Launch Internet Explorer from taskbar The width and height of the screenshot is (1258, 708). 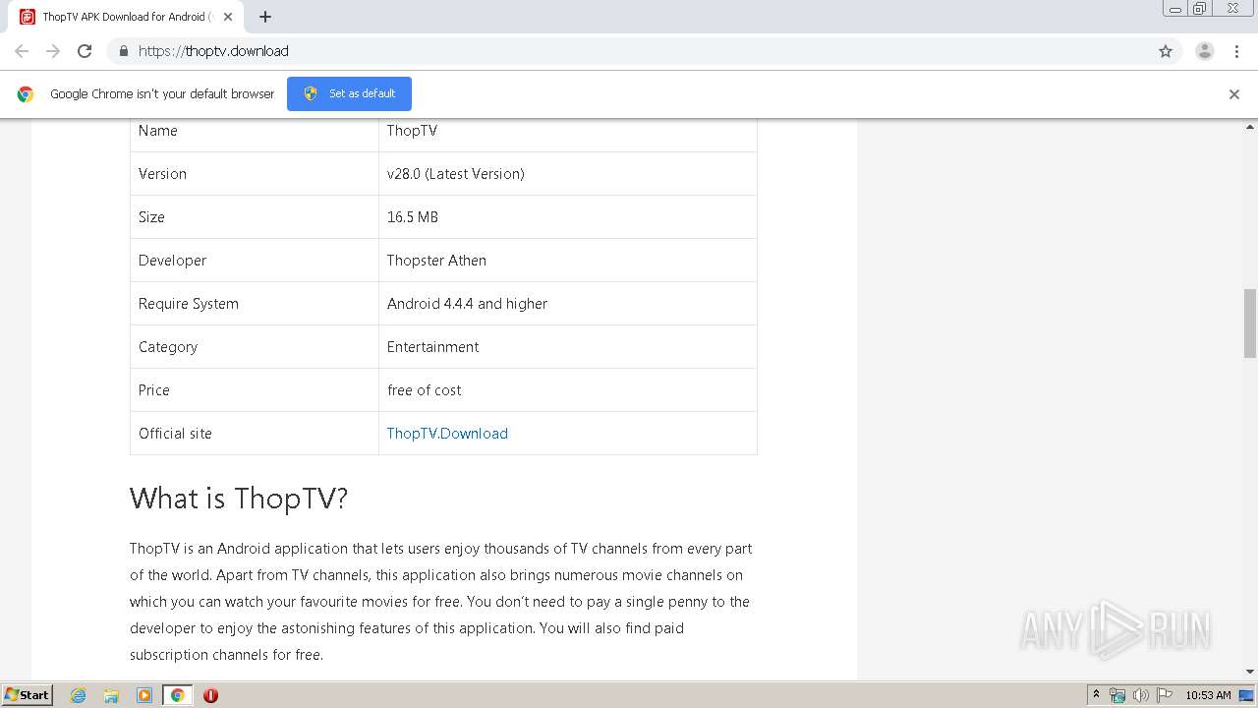click(x=78, y=695)
